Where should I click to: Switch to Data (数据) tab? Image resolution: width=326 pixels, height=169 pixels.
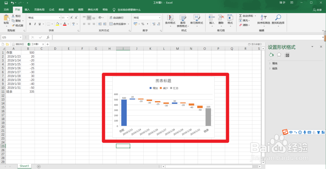(x=61, y=10)
